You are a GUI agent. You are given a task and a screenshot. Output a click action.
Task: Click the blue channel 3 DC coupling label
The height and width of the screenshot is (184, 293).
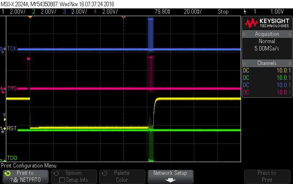click(x=246, y=85)
